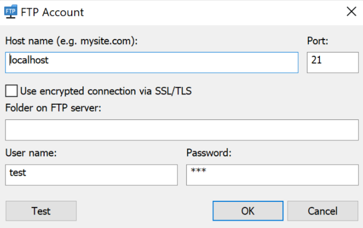Click the 'Port:' label

[318, 41]
